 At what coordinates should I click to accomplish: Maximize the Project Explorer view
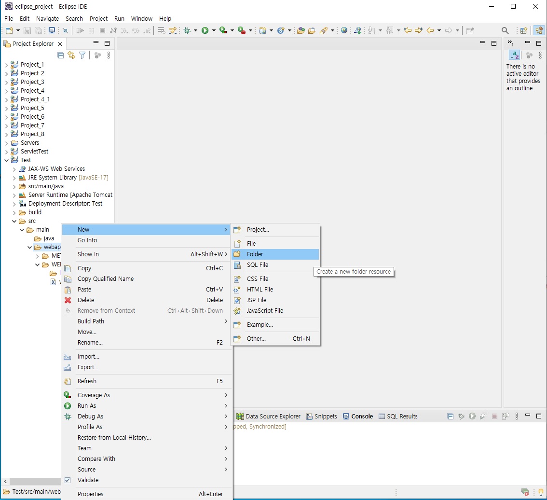coord(107,43)
